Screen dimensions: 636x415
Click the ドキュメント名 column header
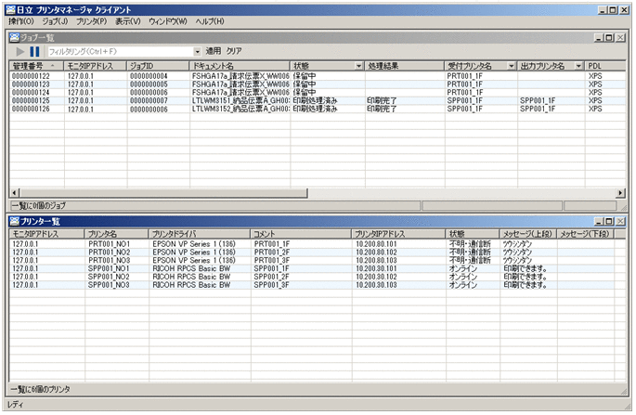point(240,66)
